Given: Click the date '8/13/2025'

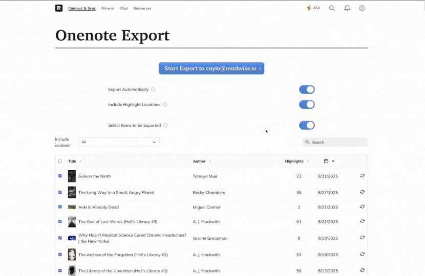Looking at the screenshot, I should (328, 270).
